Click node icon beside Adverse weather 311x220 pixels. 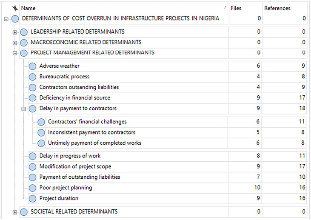point(32,66)
